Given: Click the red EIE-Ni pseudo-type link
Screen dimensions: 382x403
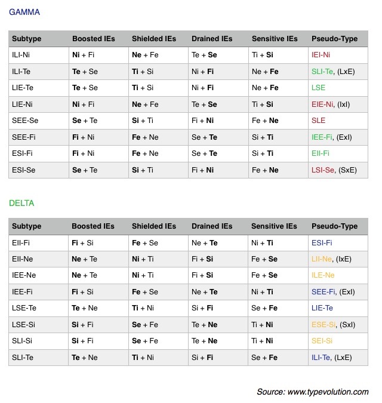Looking at the screenshot, I should tap(323, 104).
